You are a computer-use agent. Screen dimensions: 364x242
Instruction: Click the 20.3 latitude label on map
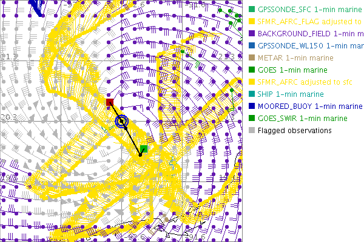pos(8,117)
